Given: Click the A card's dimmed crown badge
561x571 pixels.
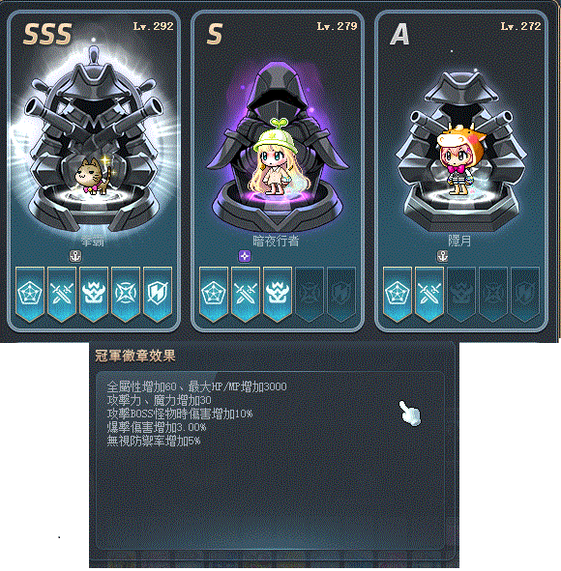Looking at the screenshot, I should pos(461,295).
